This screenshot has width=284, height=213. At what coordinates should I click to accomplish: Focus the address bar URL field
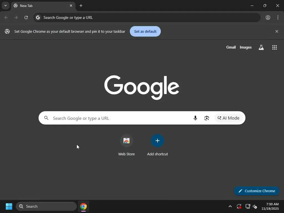tap(147, 17)
